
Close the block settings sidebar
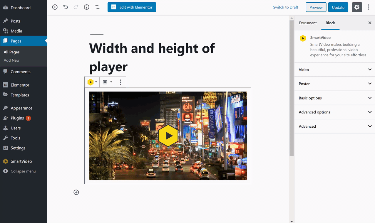[370, 23]
